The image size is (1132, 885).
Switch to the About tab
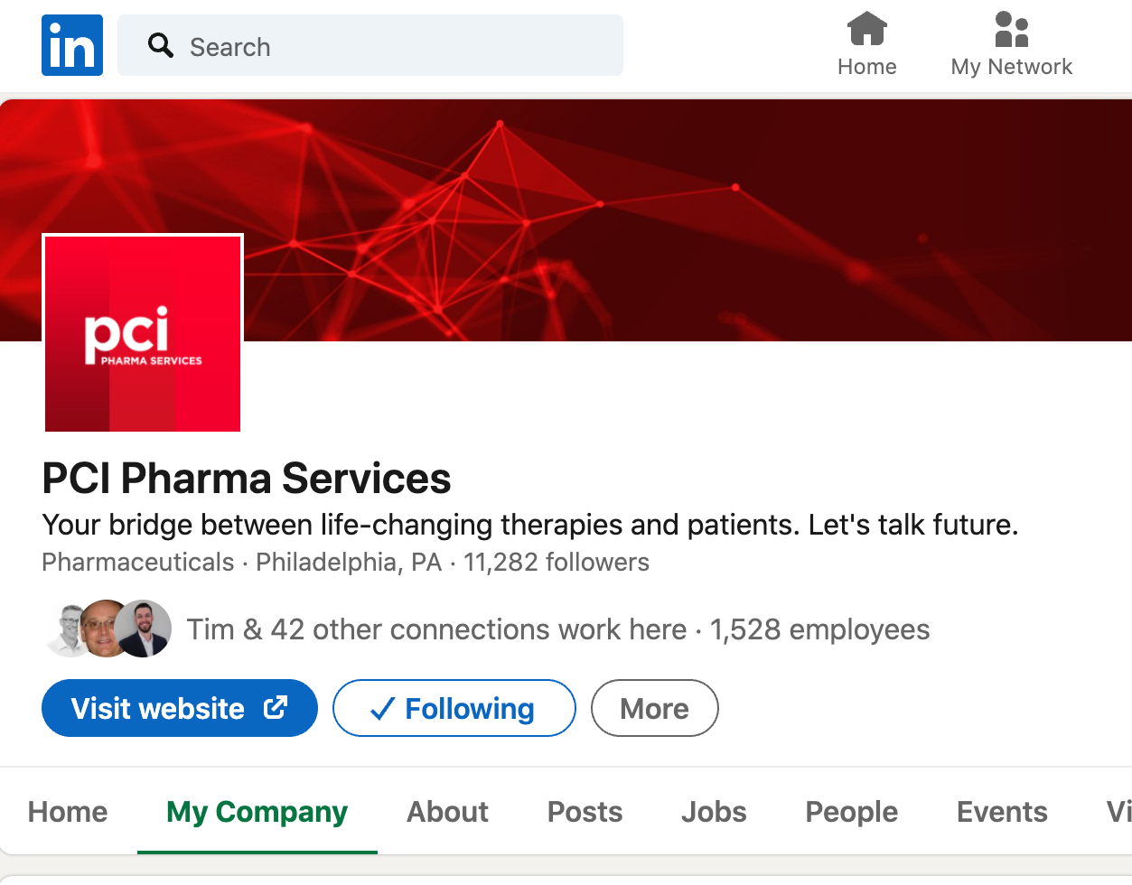[x=447, y=812]
